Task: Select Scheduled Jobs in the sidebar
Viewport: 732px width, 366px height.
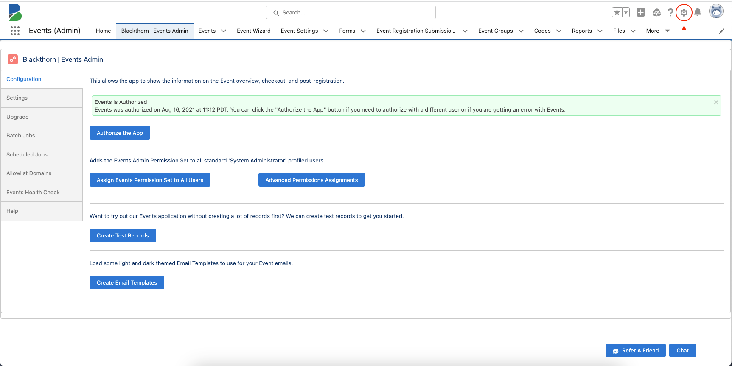Action: [42, 155]
